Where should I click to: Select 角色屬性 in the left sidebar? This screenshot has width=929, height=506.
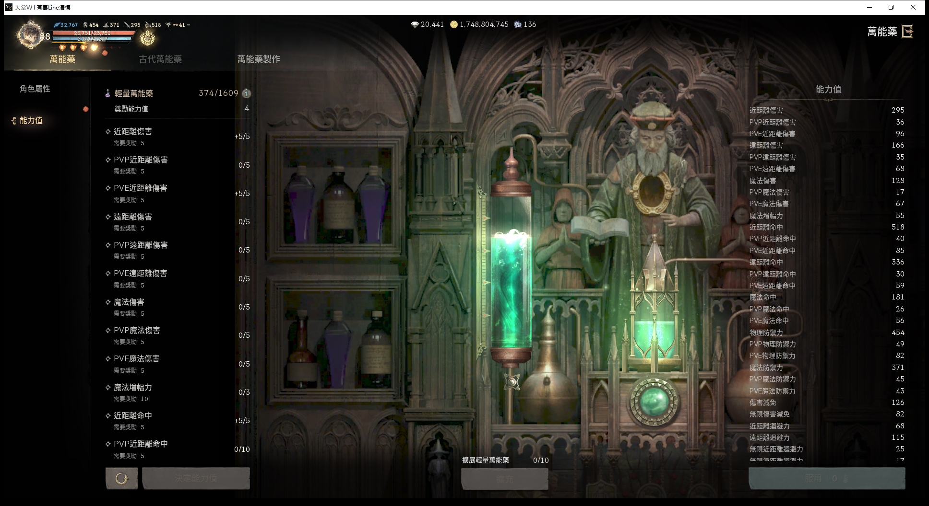pyautogui.click(x=35, y=89)
